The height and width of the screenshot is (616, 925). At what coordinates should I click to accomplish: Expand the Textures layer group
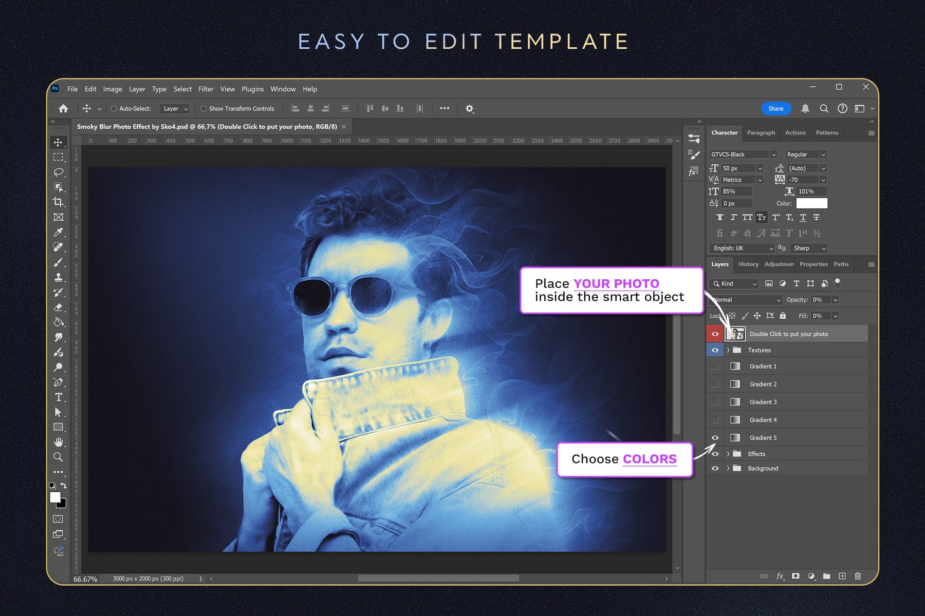pos(728,350)
